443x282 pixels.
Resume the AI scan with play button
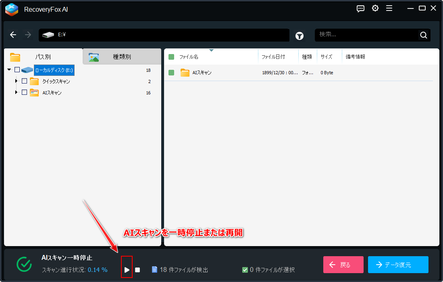click(x=127, y=270)
